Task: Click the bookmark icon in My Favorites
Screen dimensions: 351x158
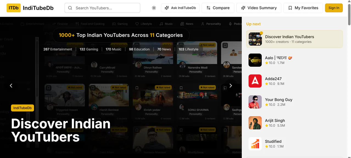Action: pos(290,8)
